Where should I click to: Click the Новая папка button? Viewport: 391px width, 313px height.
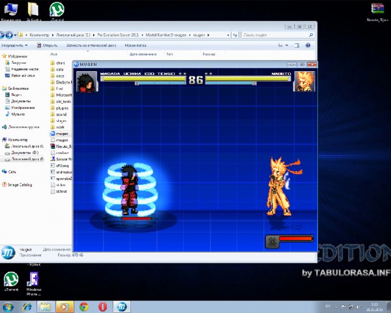point(136,46)
